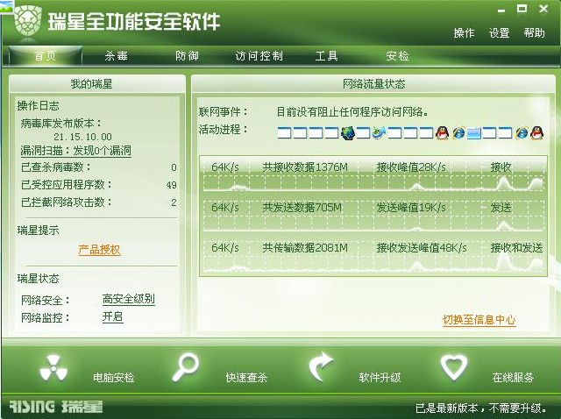Click the 瑞星提示 heading
The height and width of the screenshot is (419, 561).
click(x=38, y=231)
